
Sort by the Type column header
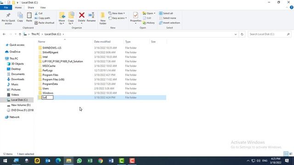pyautogui.click(x=137, y=42)
